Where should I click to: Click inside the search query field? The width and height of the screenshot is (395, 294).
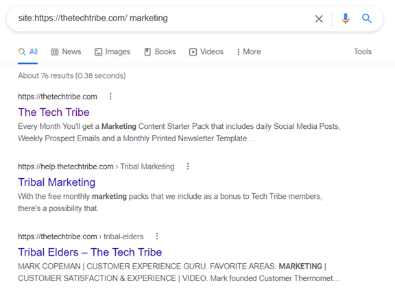click(x=161, y=19)
